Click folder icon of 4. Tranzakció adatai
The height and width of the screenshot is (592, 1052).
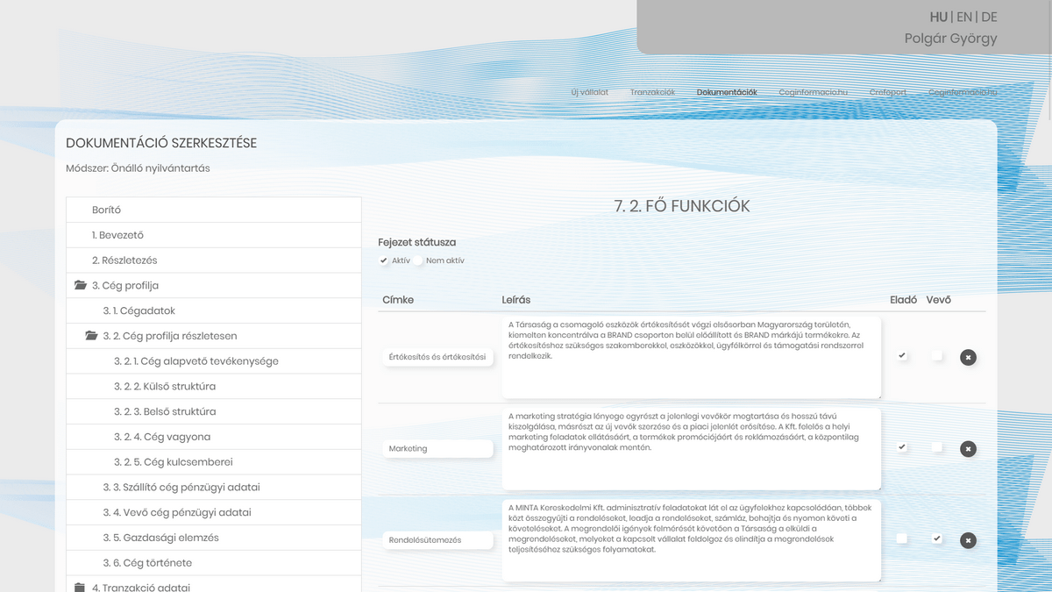coord(81,588)
